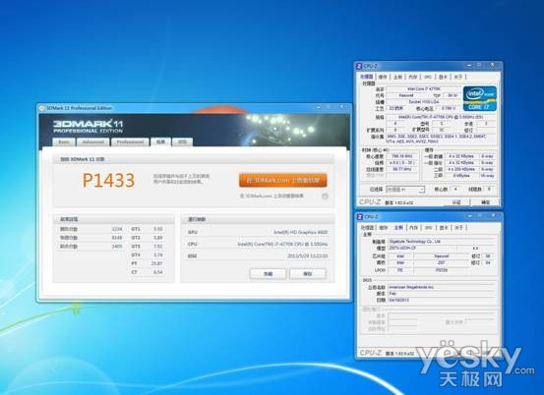Open SPD tab in CPU-Z mainboard window

click(429, 228)
